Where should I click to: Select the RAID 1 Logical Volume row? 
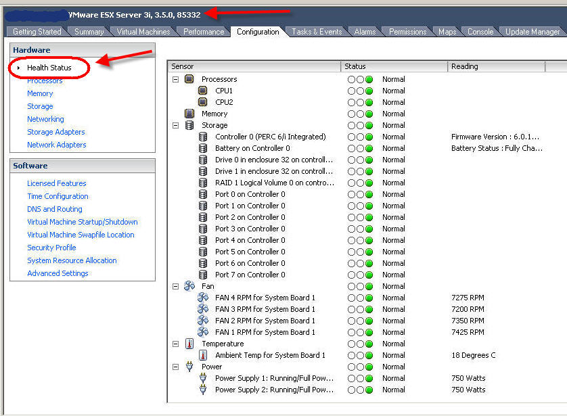tap(274, 183)
